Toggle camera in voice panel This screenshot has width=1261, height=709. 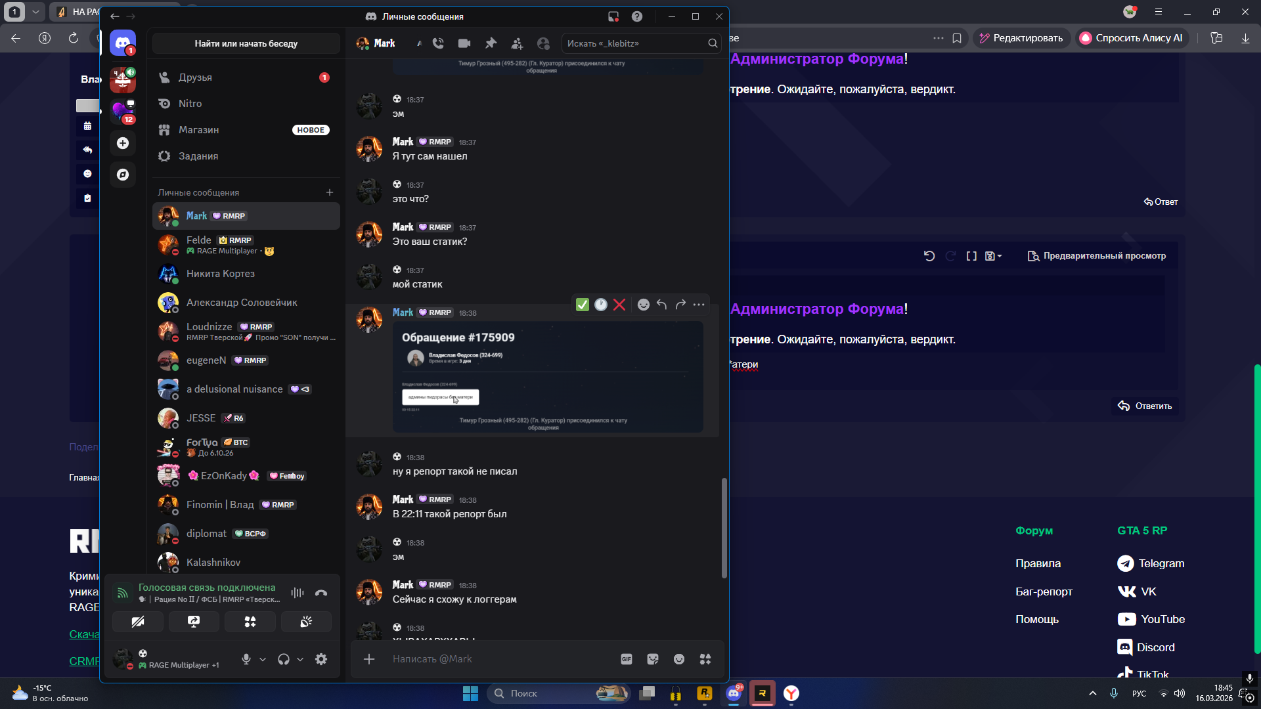(x=138, y=622)
